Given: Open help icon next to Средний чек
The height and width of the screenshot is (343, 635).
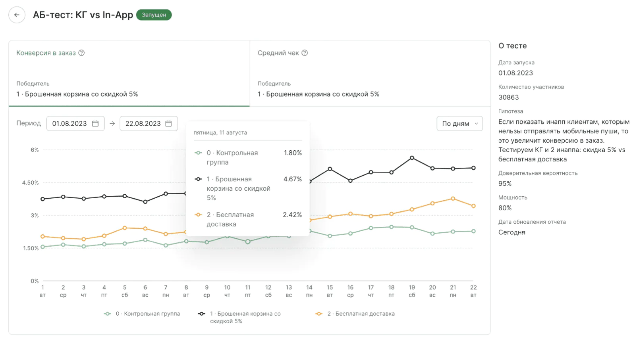Looking at the screenshot, I should point(305,53).
